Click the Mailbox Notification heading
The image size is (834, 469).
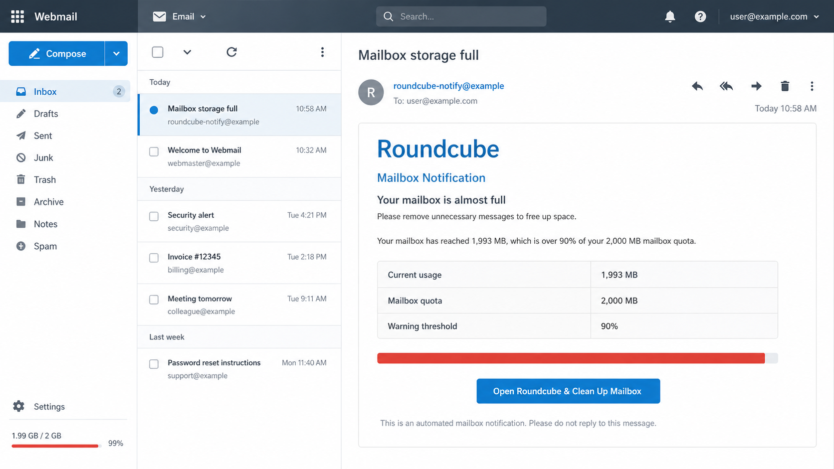431,178
